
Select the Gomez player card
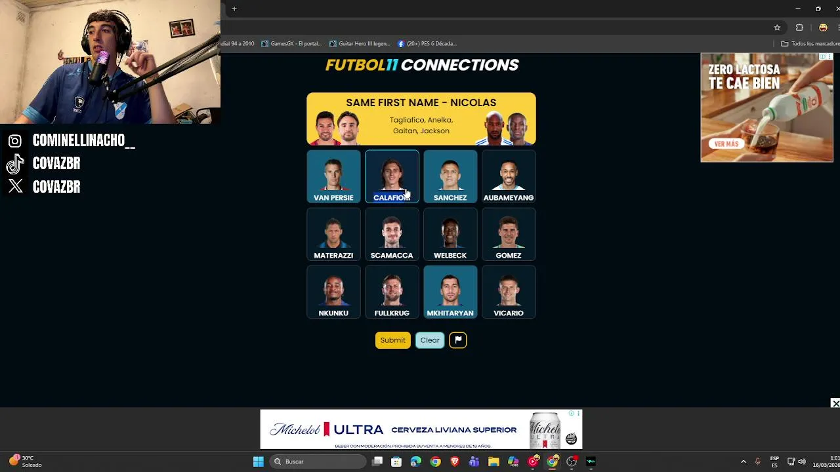[x=509, y=234]
